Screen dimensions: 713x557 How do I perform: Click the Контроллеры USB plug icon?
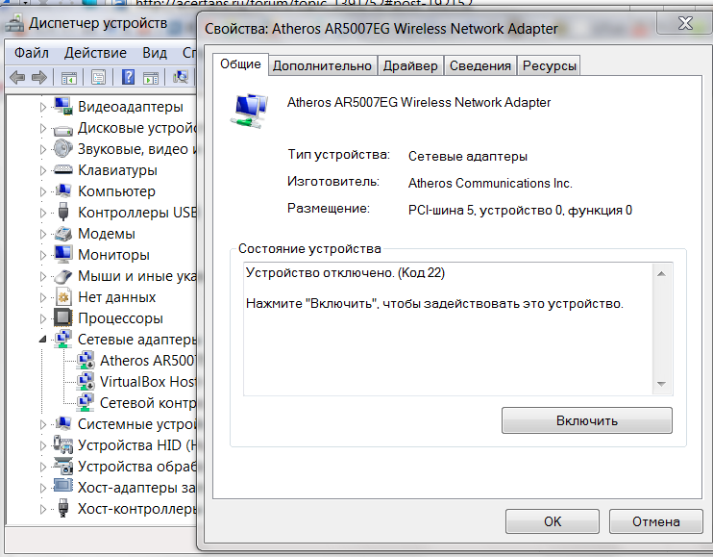pos(63,212)
